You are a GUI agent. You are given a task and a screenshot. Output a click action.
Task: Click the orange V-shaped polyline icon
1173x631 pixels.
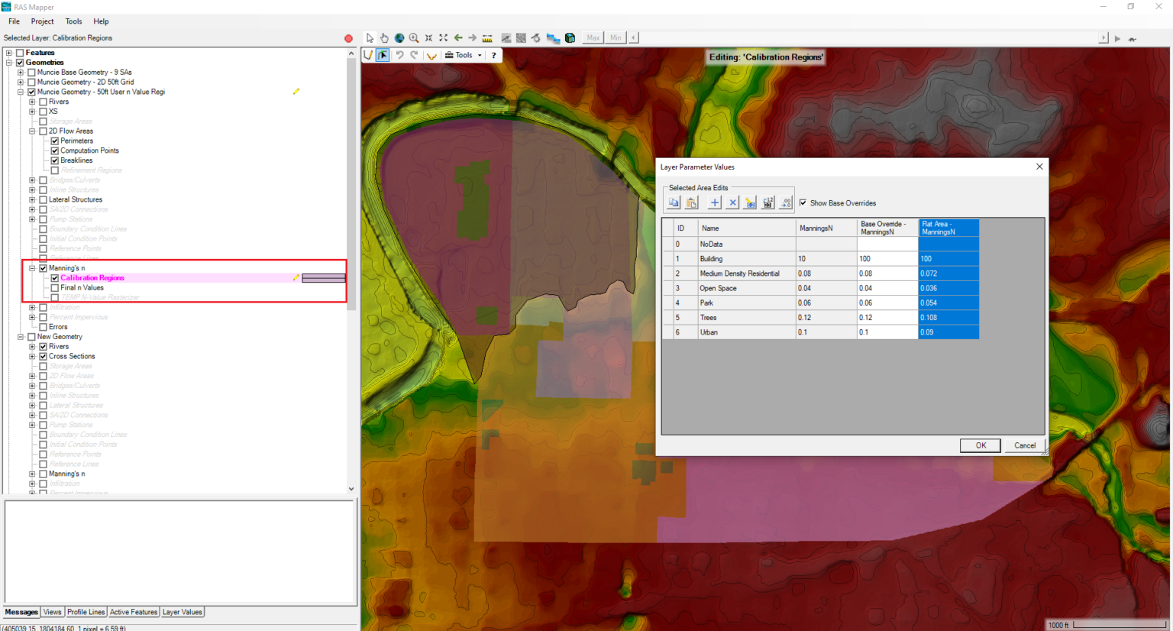tap(431, 55)
